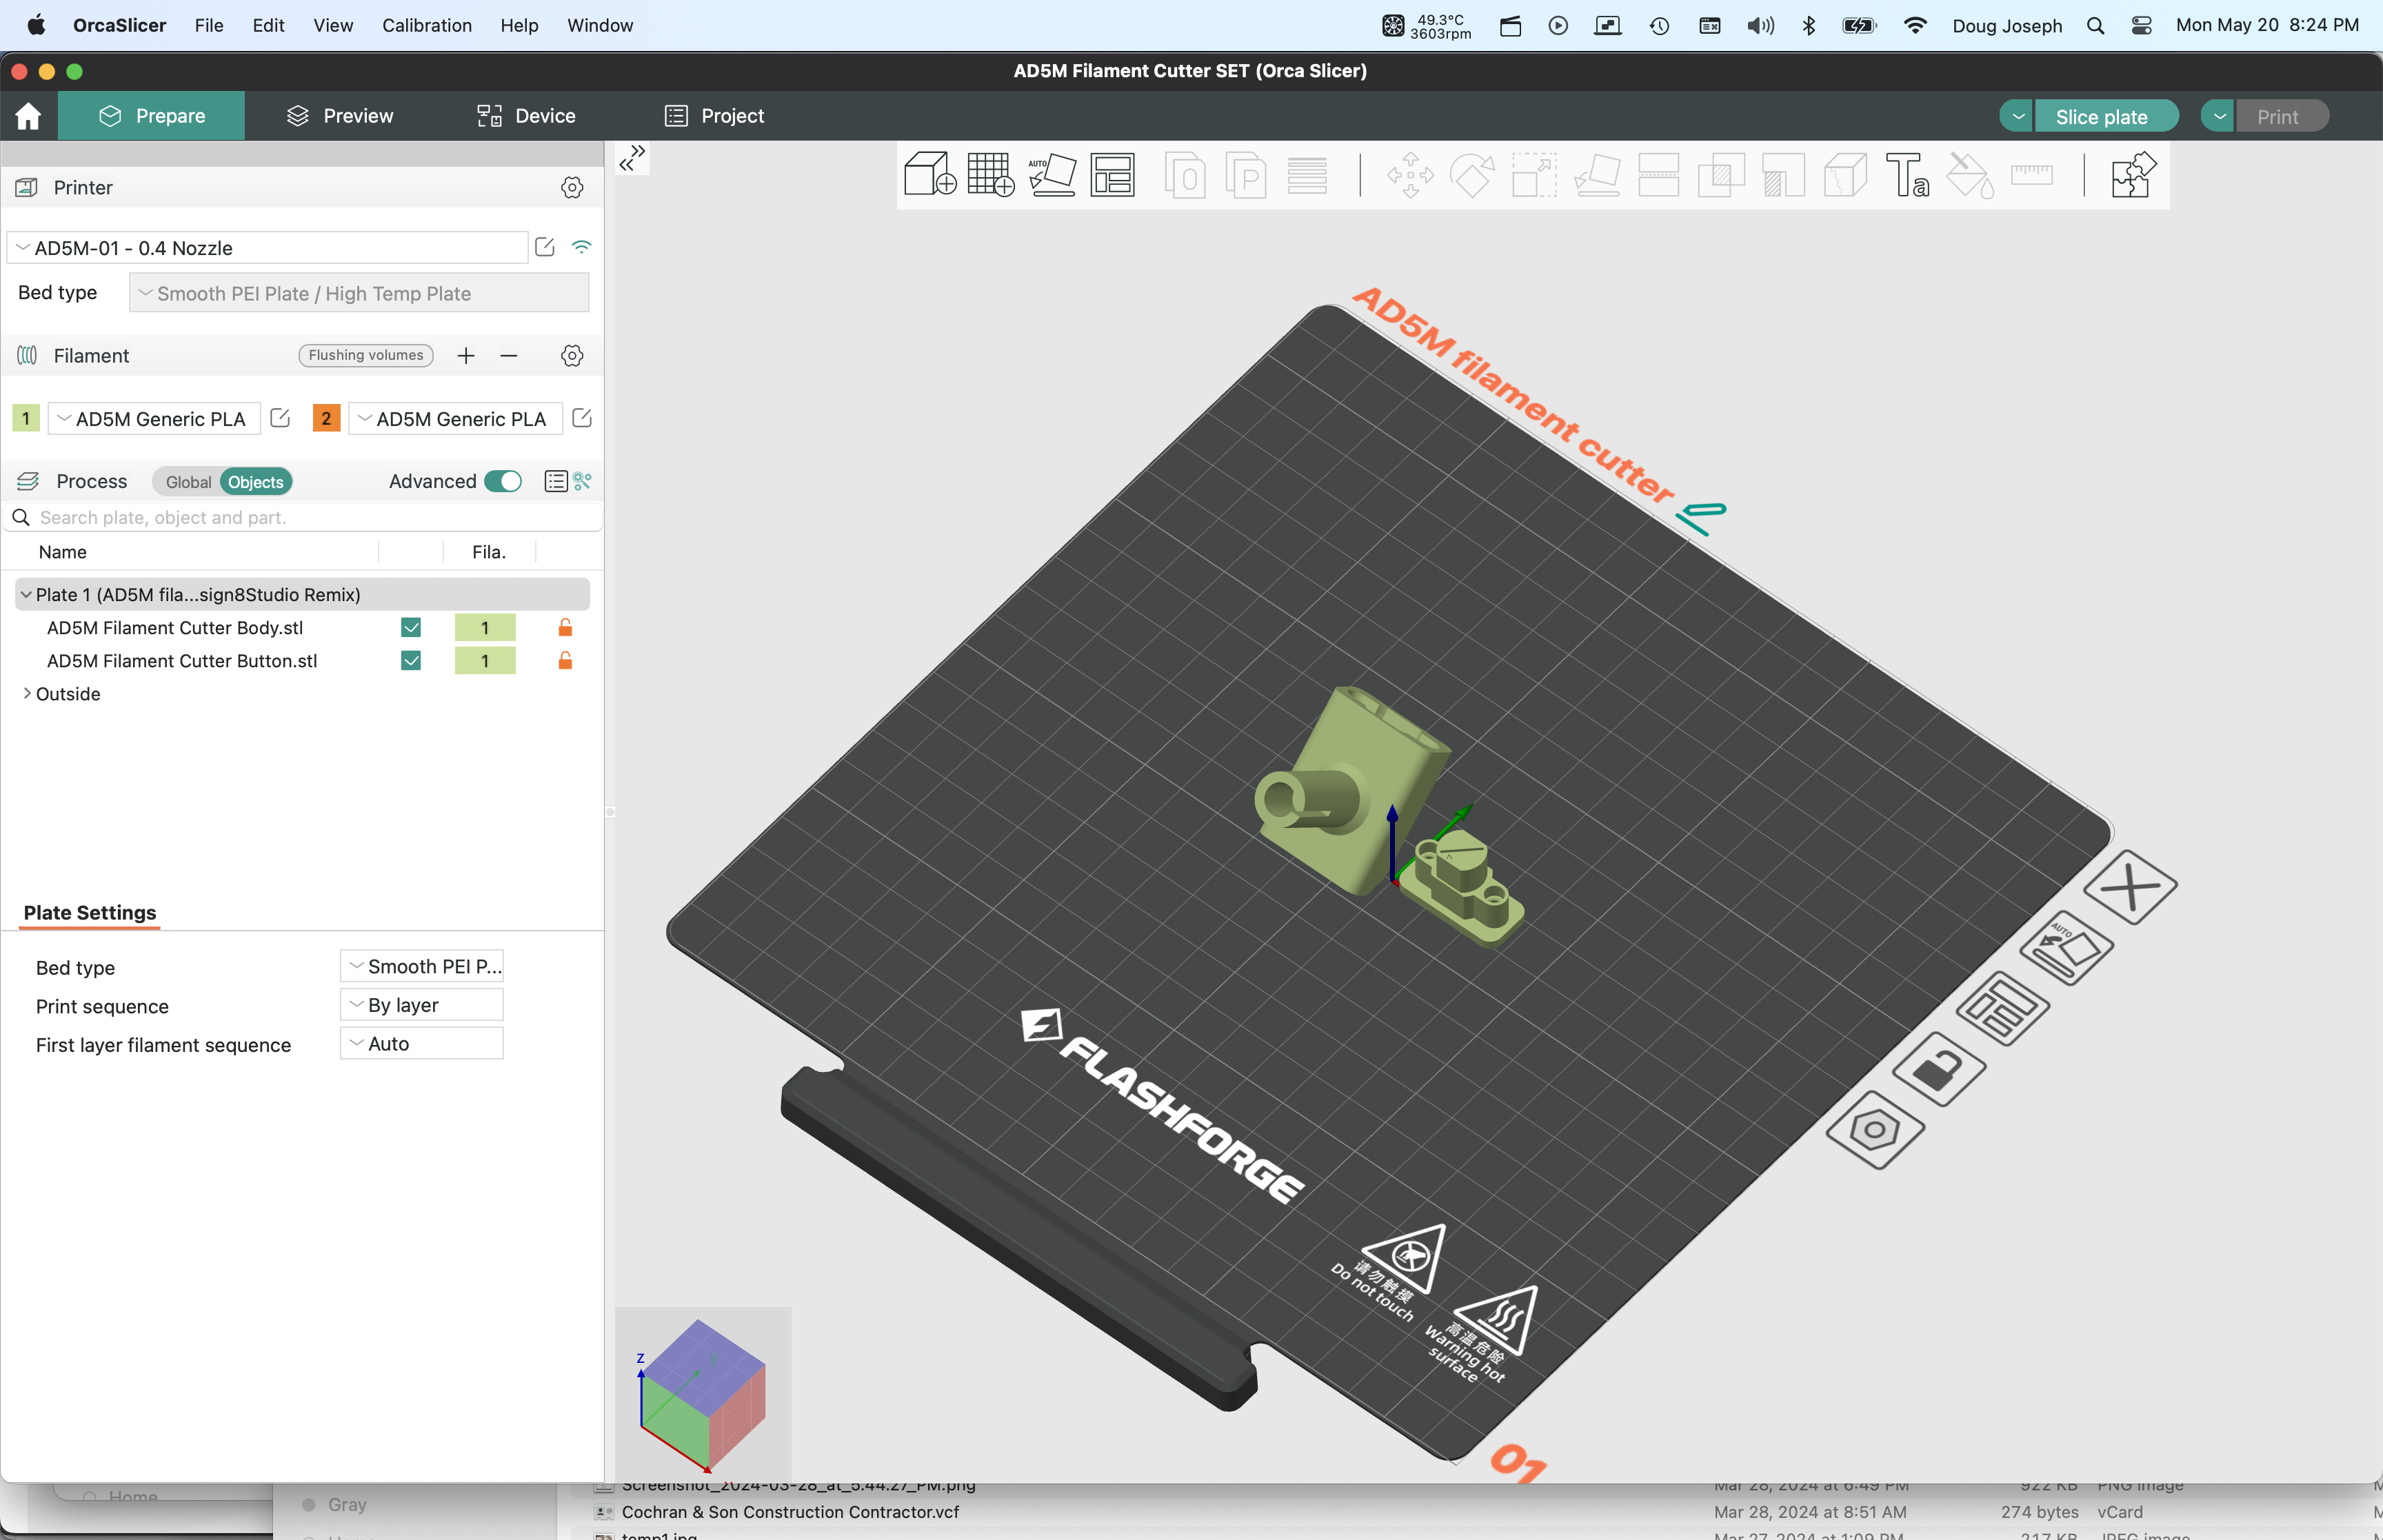This screenshot has width=2383, height=1540.
Task: Click the printer settings gear icon
Action: click(x=572, y=188)
